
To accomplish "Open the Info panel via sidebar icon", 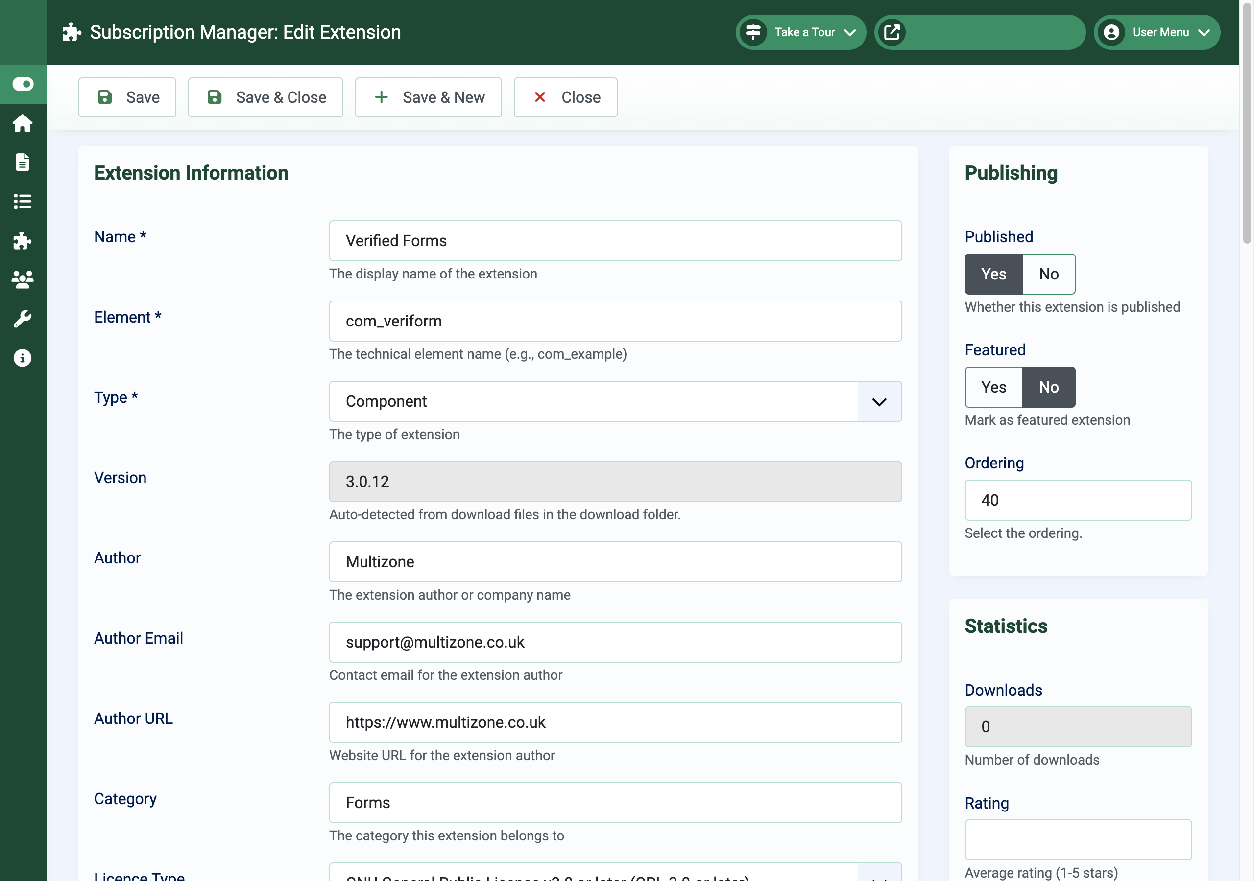I will click(x=23, y=358).
